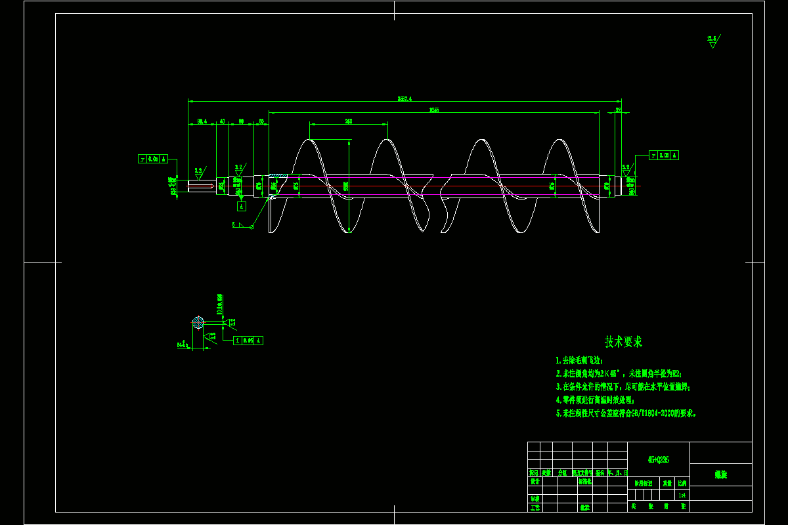The height and width of the screenshot is (525, 788).
Task: Click the 10±0.005 keyway dimension in section view
Action: click(x=219, y=304)
